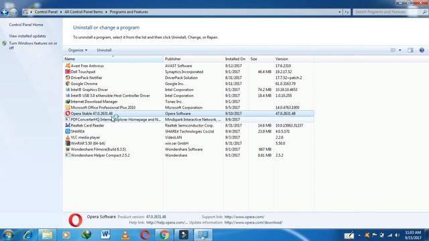Image resolution: width=429 pixels, height=241 pixels.
Task: Show hidden tray icons arrow
Action: tap(359, 235)
